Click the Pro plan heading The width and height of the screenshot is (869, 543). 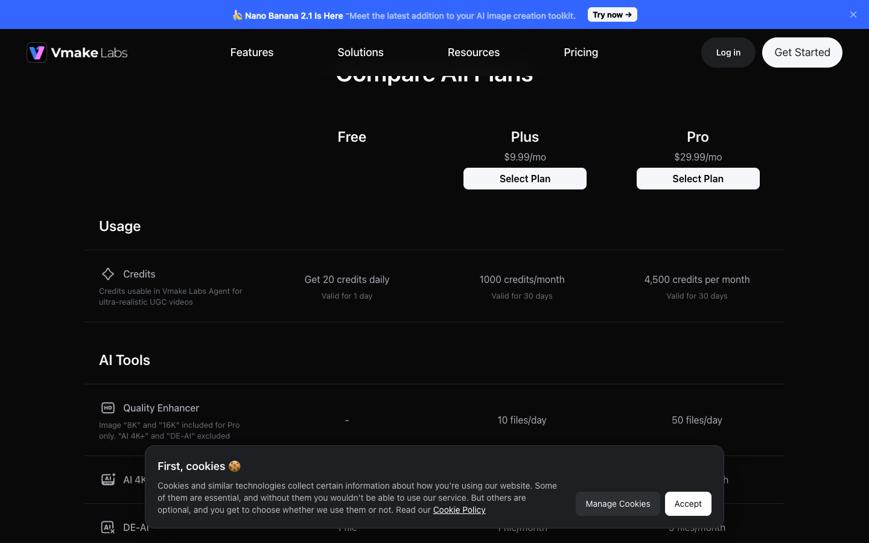[x=698, y=137]
